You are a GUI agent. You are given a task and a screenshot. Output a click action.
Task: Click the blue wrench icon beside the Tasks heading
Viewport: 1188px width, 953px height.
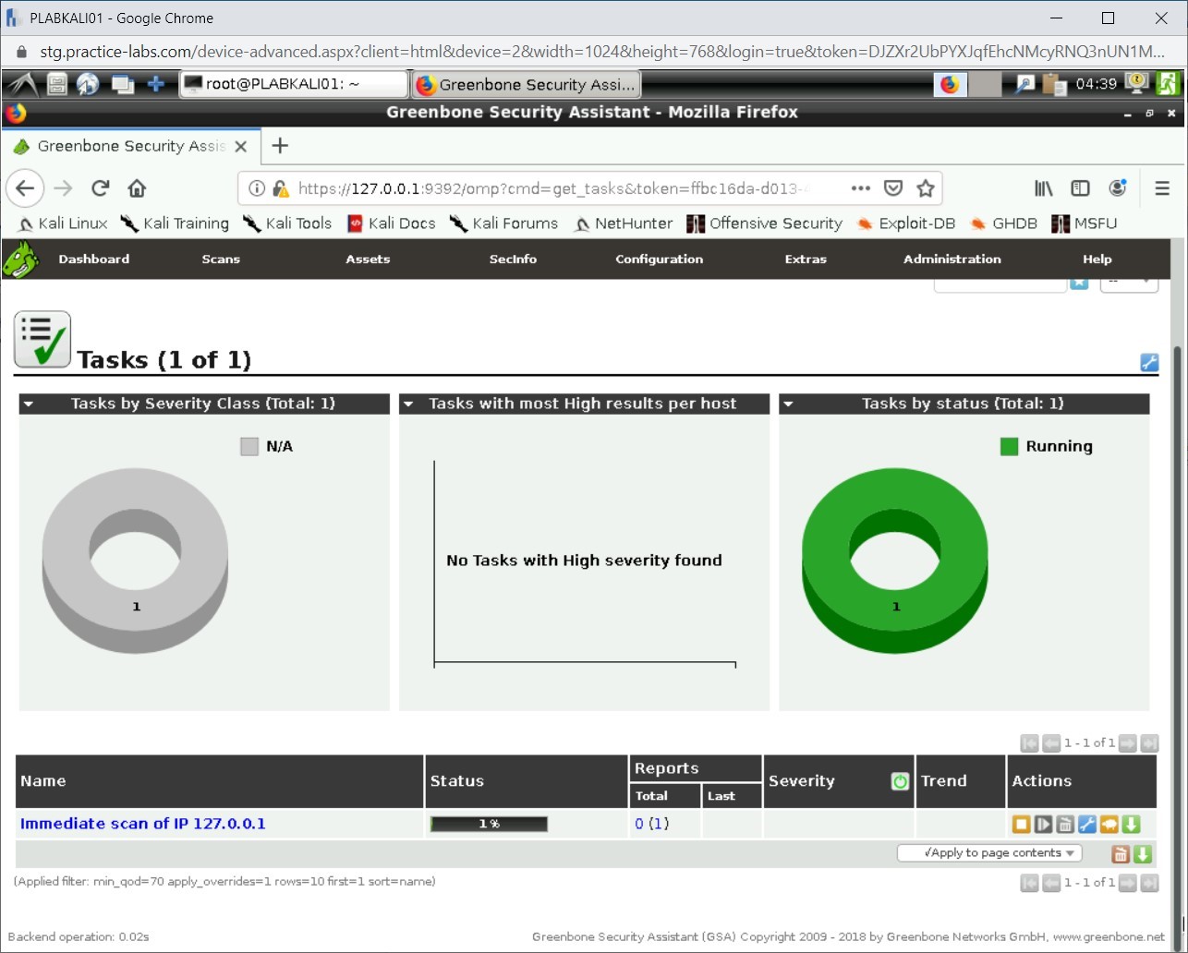point(1149,362)
